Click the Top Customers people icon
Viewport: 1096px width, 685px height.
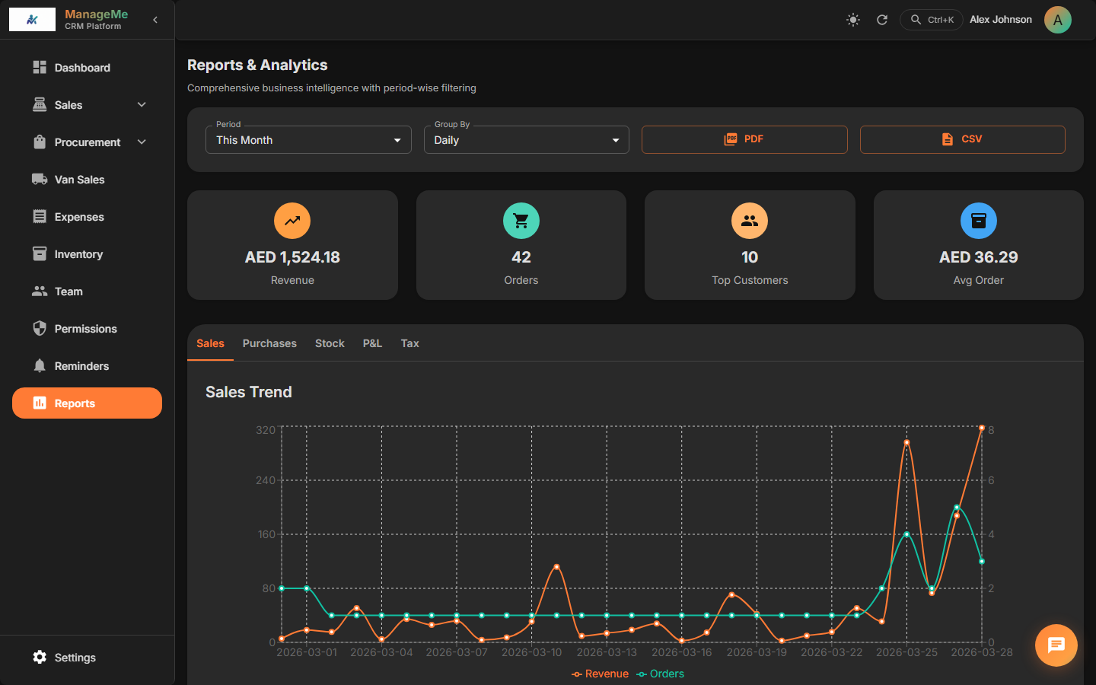[750, 221]
